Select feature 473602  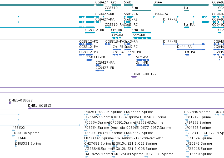pyautogui.click(x=14, y=130)
